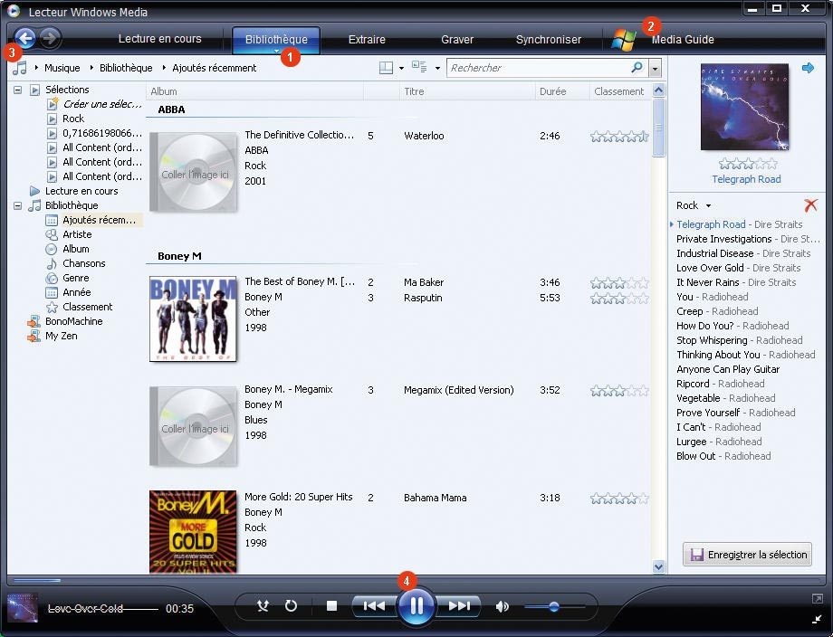The width and height of the screenshot is (833, 637).
Task: Click the Stop playback button
Action: coord(331,606)
